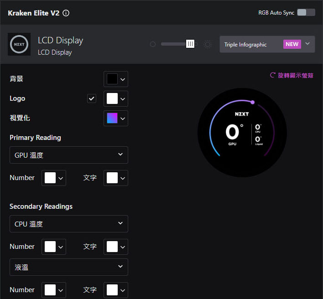Open CPU 溫度 Number color dropdown

click(54, 247)
